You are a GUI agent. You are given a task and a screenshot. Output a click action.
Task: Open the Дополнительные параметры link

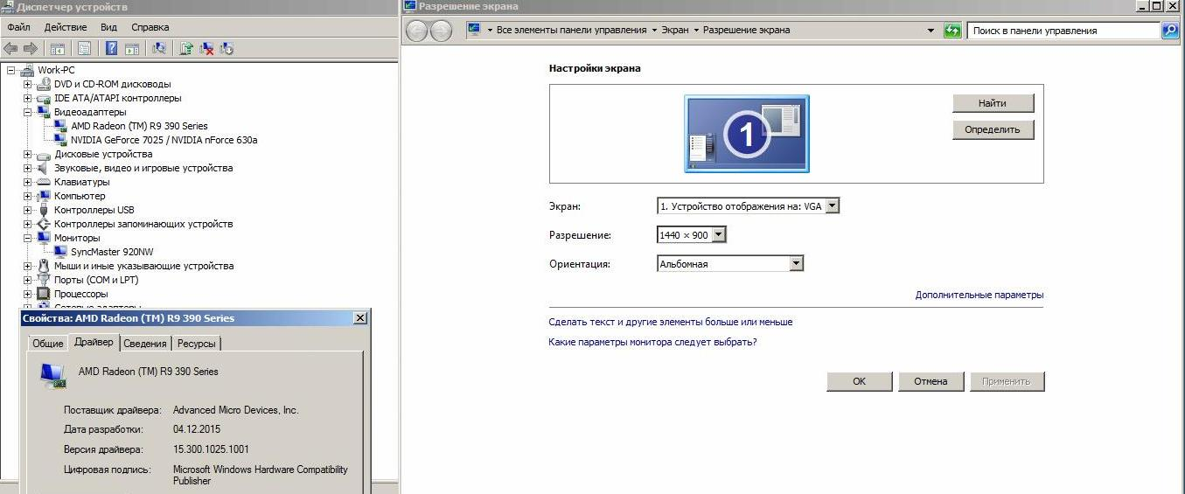[x=979, y=296]
